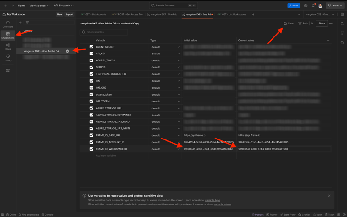
Task: Open the Environments sidebar panel
Action: [8, 36]
